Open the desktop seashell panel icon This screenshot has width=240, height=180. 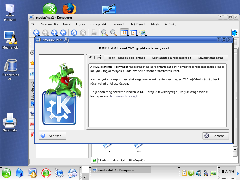[x=33, y=173]
